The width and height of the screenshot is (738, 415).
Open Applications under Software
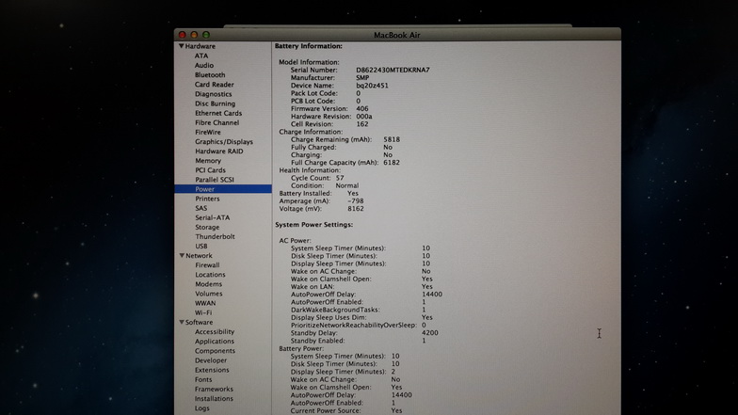coord(215,342)
